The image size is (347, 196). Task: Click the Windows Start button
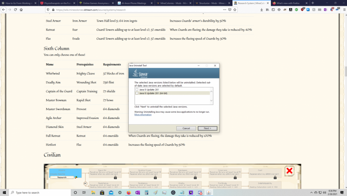point(4,193)
